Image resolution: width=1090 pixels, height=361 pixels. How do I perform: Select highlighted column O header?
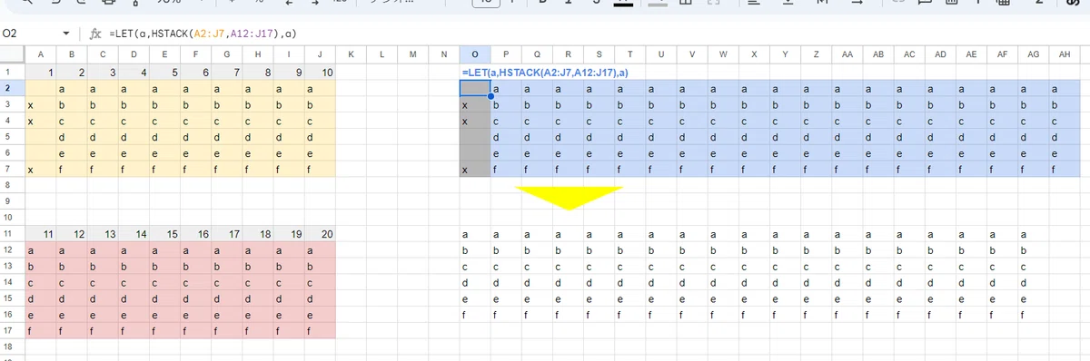point(475,55)
